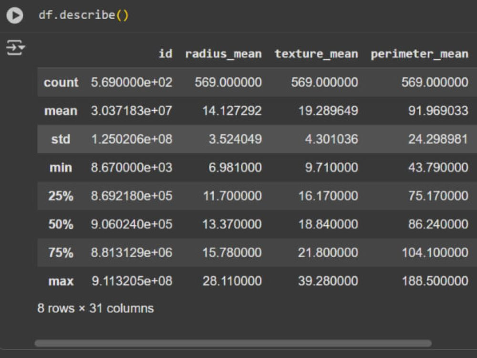Viewport: 477px width, 358px height.
Task: Click perimeter_mean std value 24.298981
Action: (x=438, y=139)
